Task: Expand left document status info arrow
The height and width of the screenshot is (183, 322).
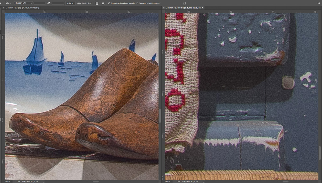Action: [44, 182]
